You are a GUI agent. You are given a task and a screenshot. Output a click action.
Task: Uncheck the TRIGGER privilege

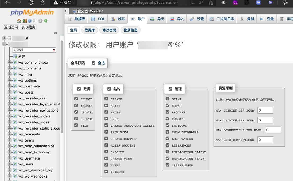(106, 171)
